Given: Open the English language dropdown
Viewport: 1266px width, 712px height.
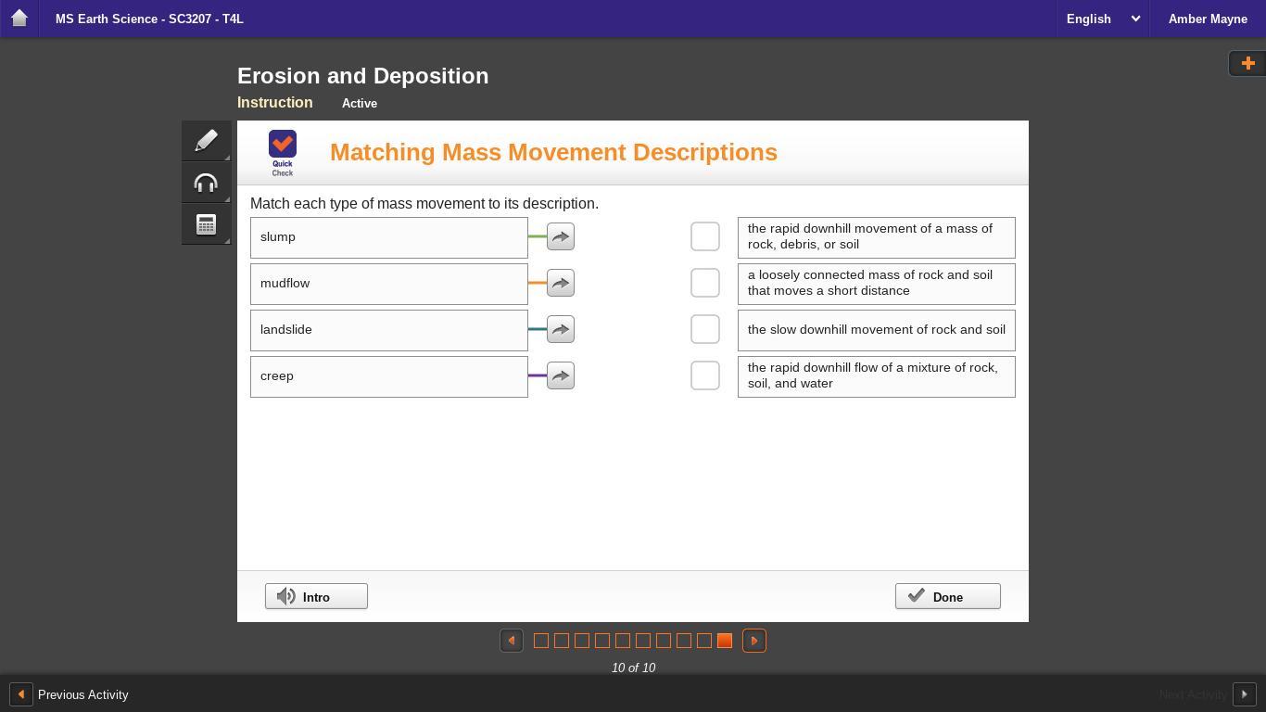Looking at the screenshot, I should pos(1102,19).
